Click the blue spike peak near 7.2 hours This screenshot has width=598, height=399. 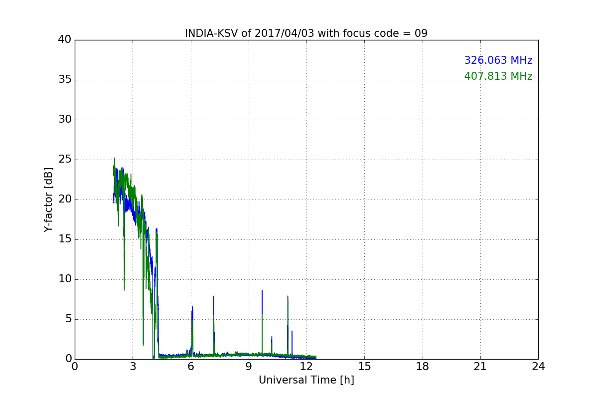214,296
